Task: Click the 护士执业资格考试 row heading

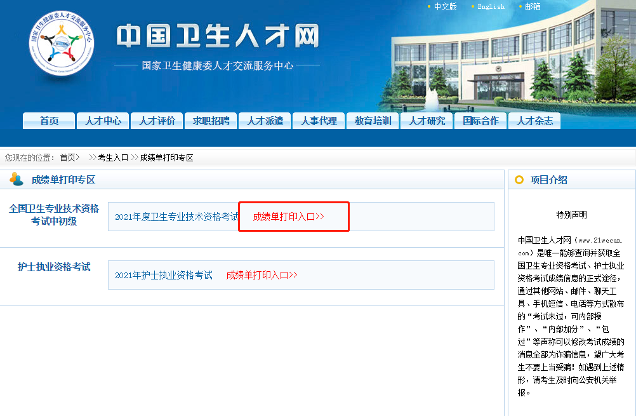Action: [54, 267]
